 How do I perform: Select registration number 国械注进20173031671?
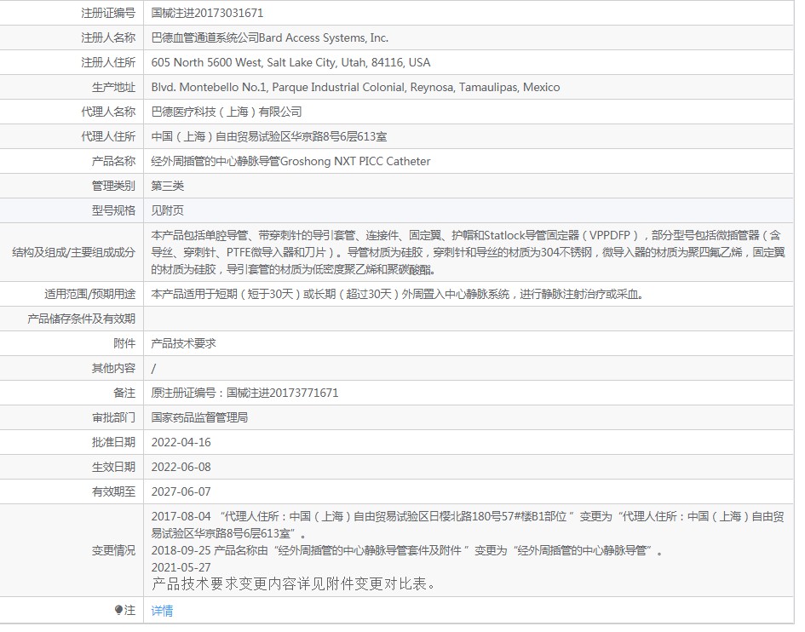[207, 13]
